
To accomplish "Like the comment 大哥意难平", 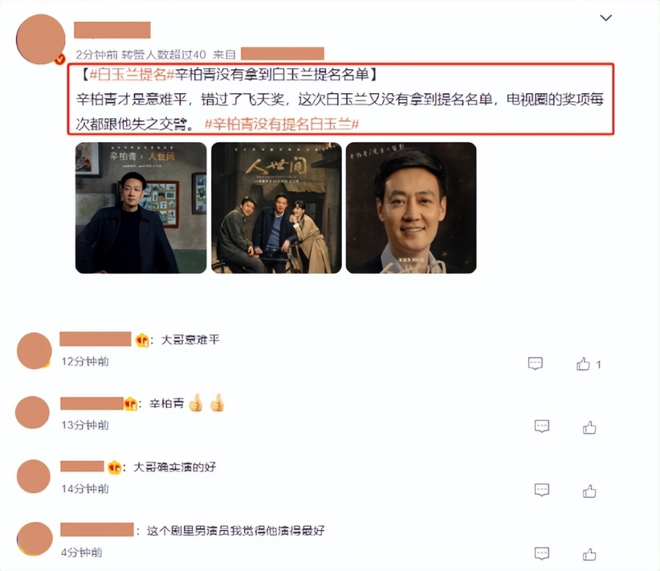I will 583,363.
